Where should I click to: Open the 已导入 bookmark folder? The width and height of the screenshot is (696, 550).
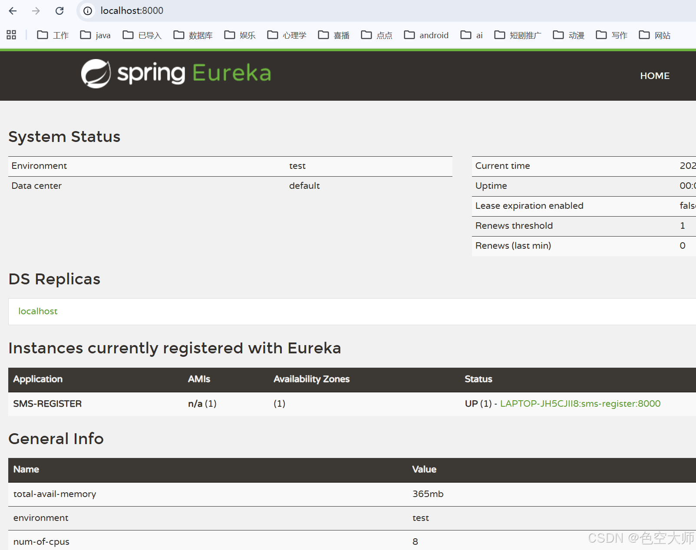tap(142, 35)
